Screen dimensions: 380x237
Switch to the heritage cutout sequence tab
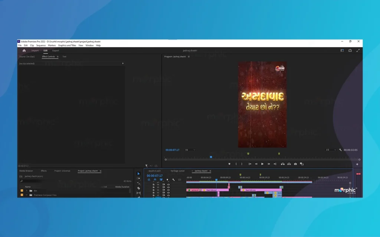click(x=177, y=171)
